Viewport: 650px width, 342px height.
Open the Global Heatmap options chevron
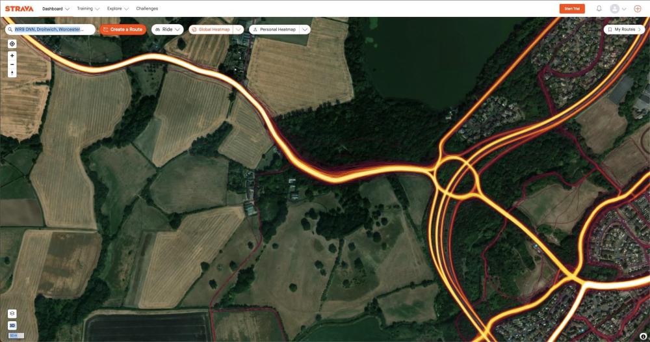pyautogui.click(x=239, y=29)
